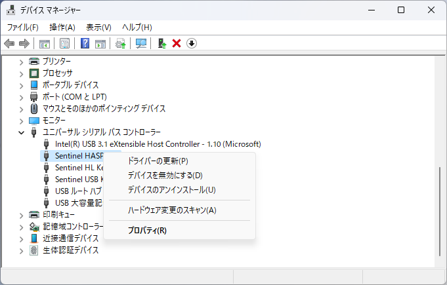
Task: Expand the 生体認証デバイス node
Action: [22, 250]
